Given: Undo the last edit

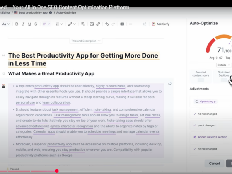Looking at the screenshot, I should pyautogui.click(x=107, y=24).
